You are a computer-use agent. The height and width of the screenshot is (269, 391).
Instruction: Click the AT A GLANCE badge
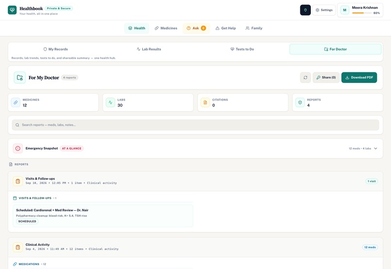point(72,149)
